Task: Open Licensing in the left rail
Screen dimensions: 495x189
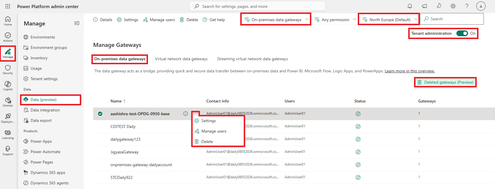Action: pyautogui.click(x=8, y=134)
